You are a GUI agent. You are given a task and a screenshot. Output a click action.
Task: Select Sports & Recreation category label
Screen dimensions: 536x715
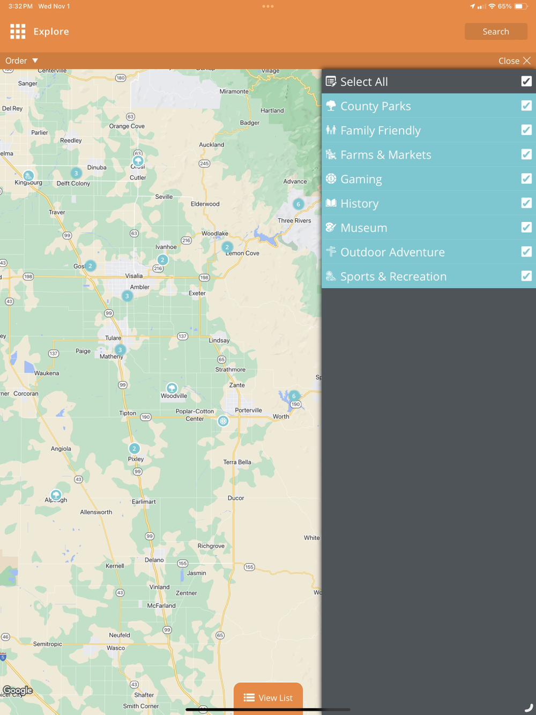coord(393,277)
